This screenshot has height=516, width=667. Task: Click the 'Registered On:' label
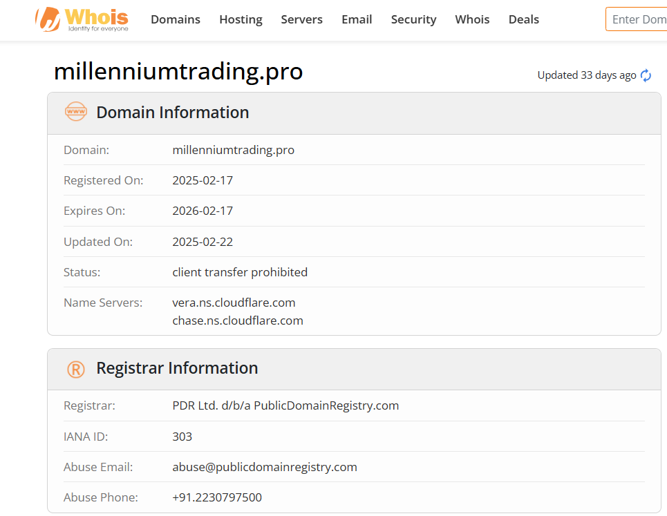click(x=104, y=180)
